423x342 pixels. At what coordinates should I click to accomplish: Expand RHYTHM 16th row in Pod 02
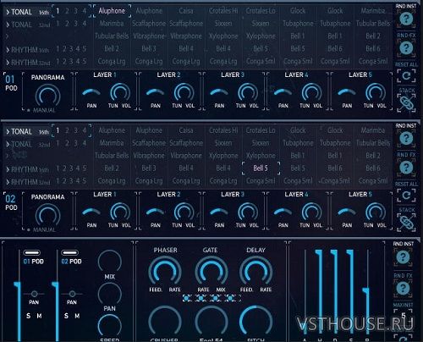(8, 169)
